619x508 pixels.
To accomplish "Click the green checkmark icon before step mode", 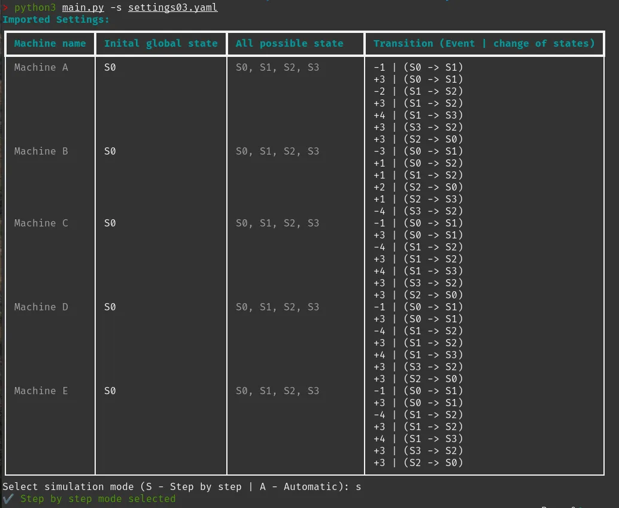I will click(x=8, y=498).
